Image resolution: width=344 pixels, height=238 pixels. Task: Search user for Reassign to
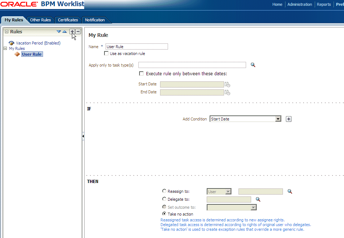[x=290, y=191]
